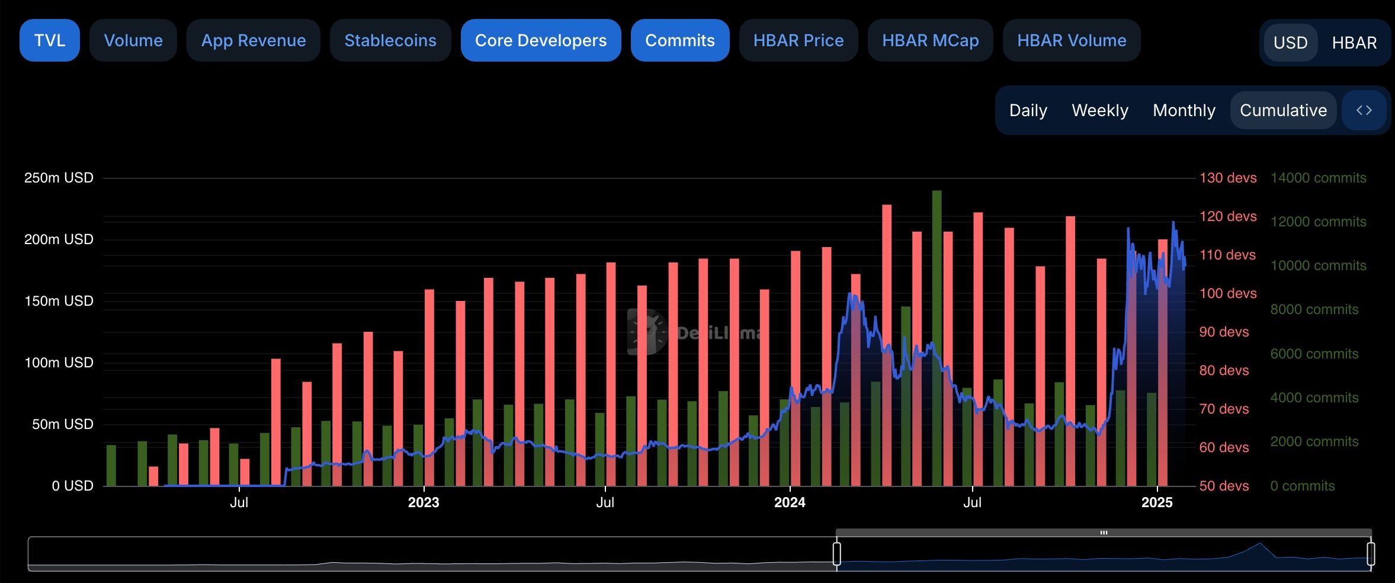
Task: Grab the left range slider handle
Action: point(836,553)
